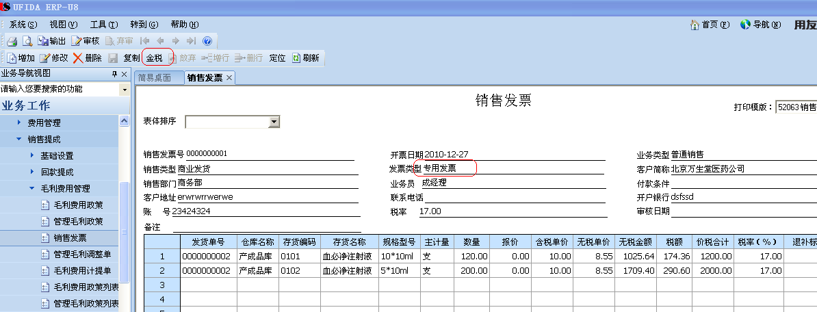Open the 转到(G) menu
Image resolution: width=817 pixels, height=312 pixels.
click(x=144, y=25)
